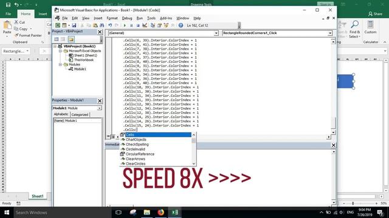
Task: Click View Code icon in Project panel
Action: pyautogui.click(x=57, y=39)
